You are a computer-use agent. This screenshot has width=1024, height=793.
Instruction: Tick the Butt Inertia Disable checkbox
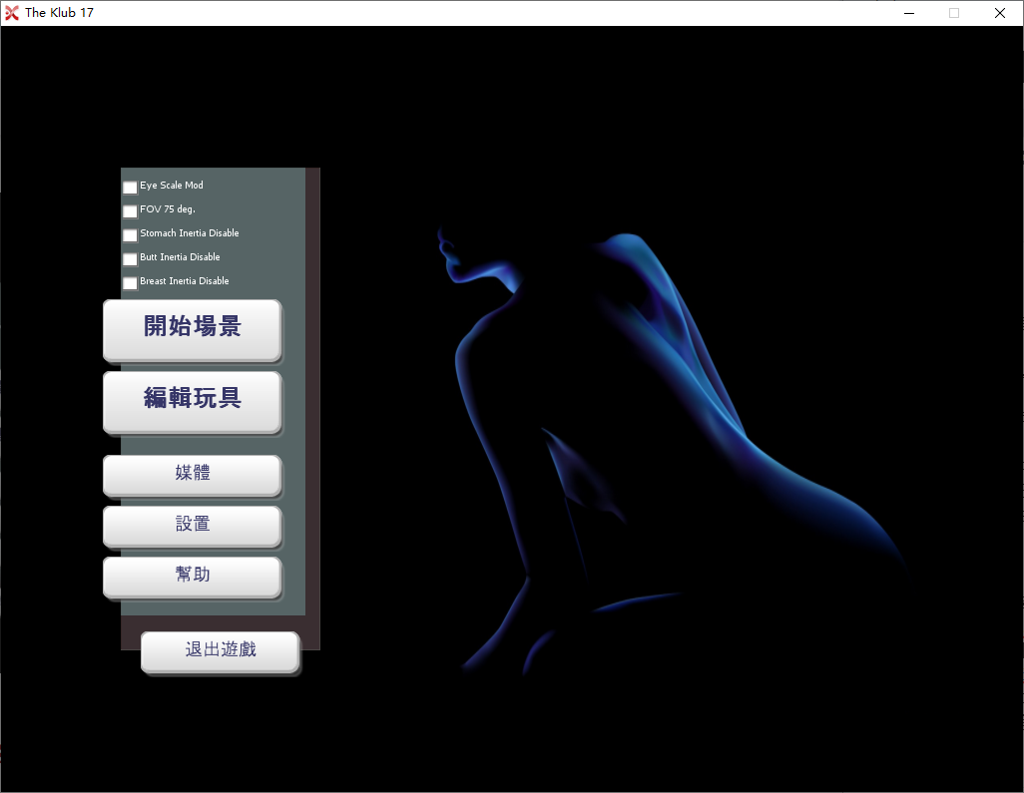130,259
